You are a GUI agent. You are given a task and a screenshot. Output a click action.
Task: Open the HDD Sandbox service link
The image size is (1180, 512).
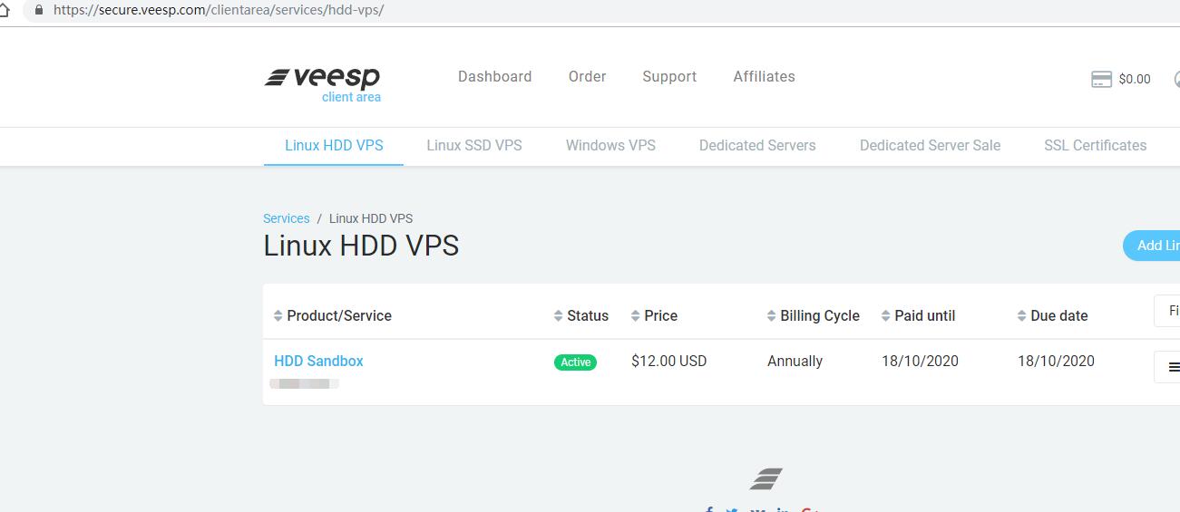(x=318, y=361)
